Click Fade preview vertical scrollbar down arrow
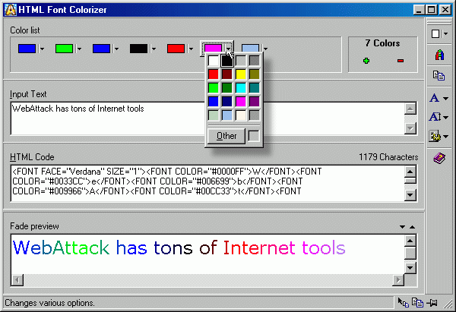The width and height of the screenshot is (456, 312). pyautogui.click(x=410, y=267)
